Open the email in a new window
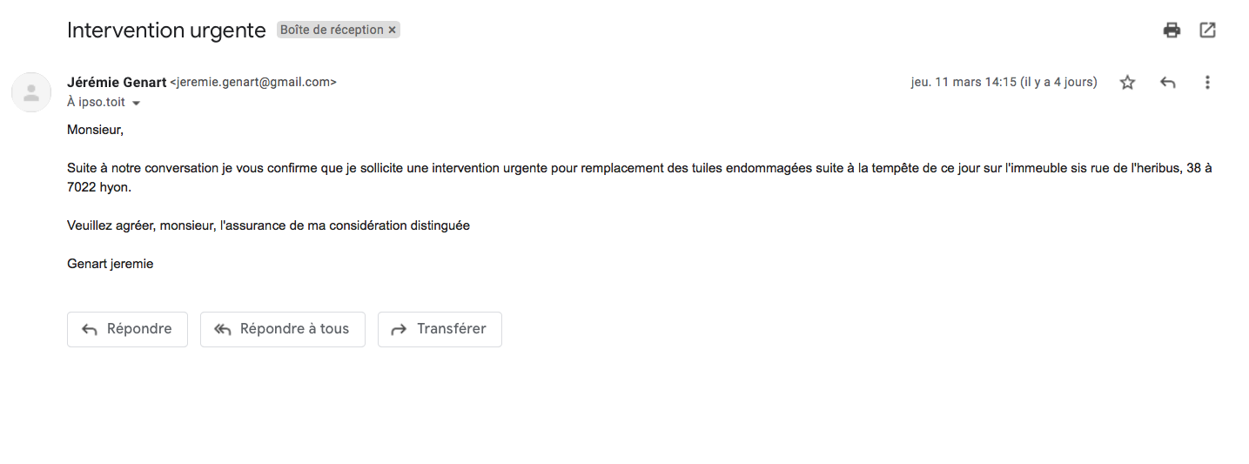This screenshot has height=464, width=1249. click(1207, 30)
